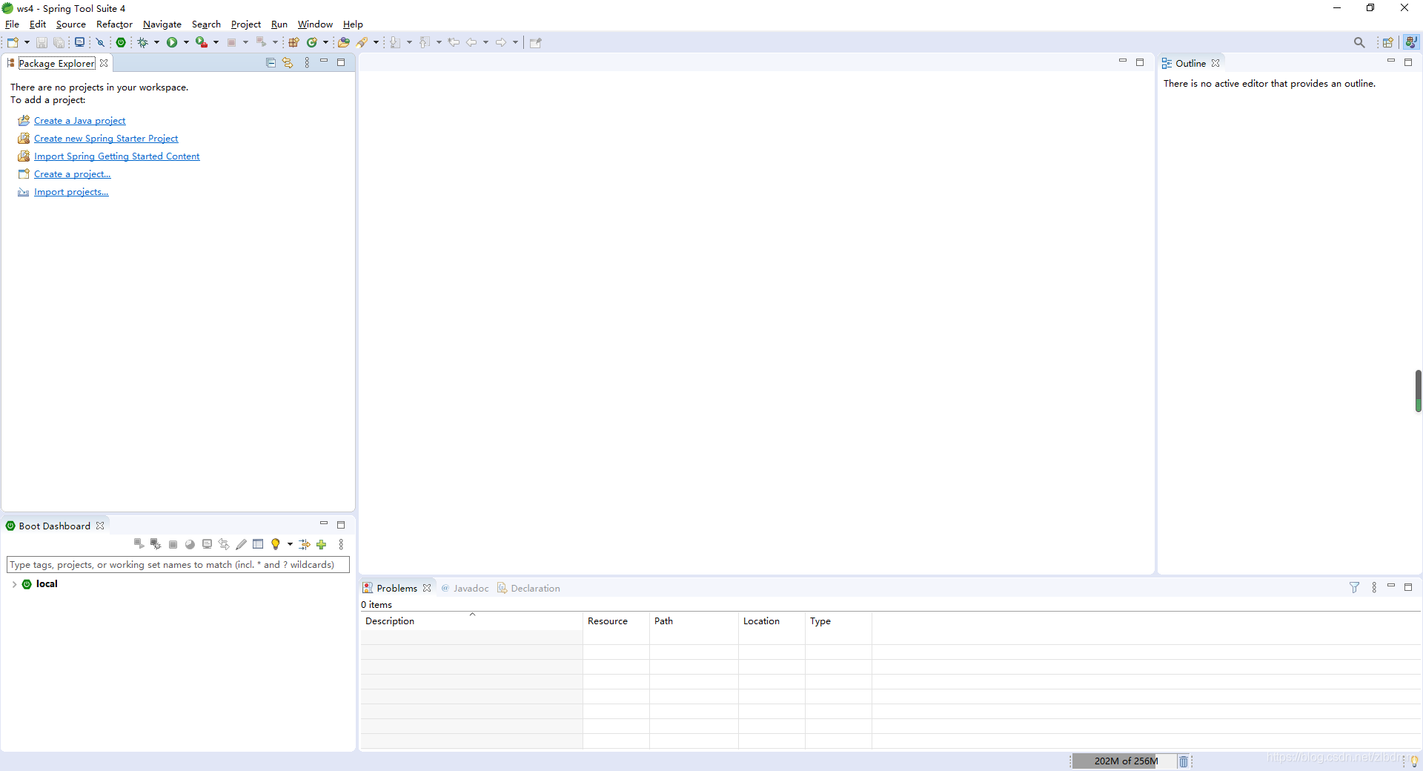
Task: Click the Save All icon in toolbar
Action: pos(59,42)
